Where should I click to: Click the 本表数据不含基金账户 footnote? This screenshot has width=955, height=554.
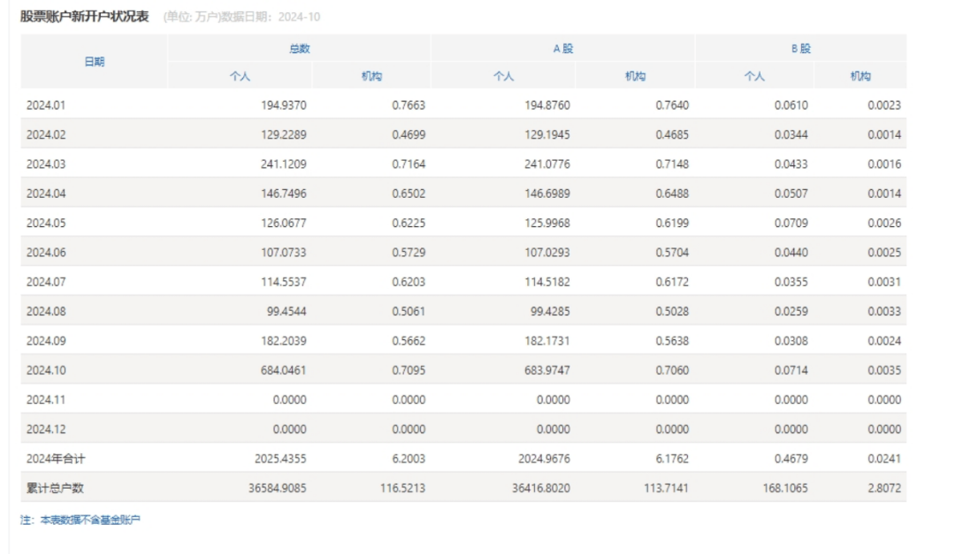[x=90, y=520]
